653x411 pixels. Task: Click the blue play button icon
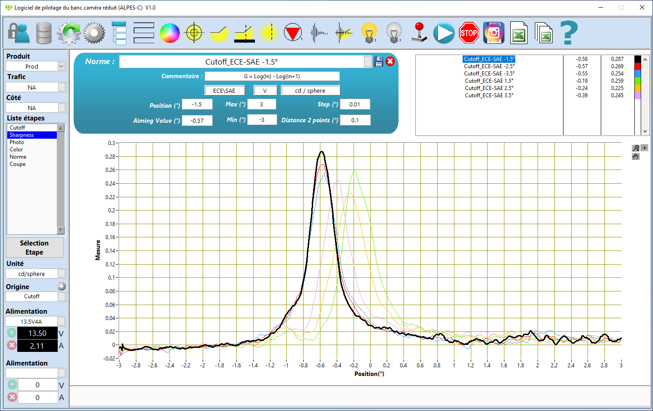click(444, 33)
